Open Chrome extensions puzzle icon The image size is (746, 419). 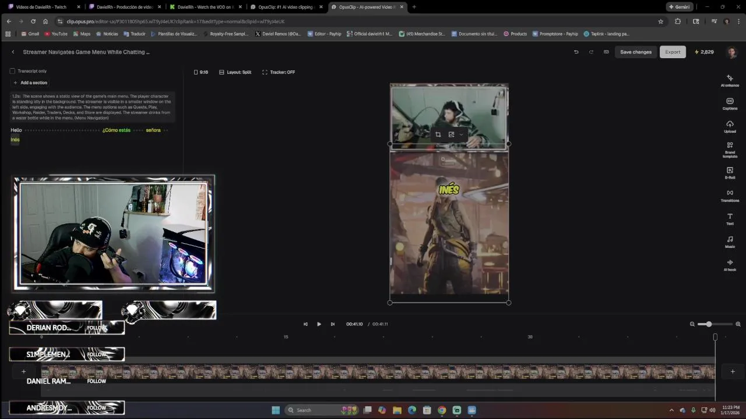pyautogui.click(x=677, y=22)
